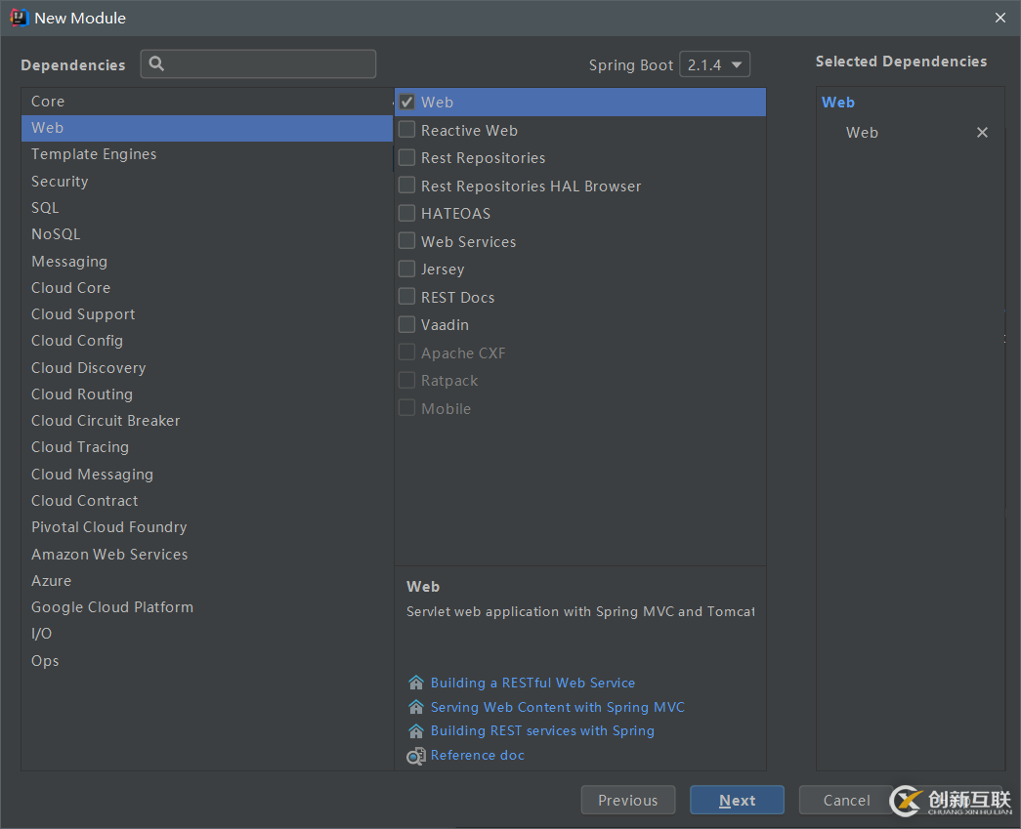
Task: Select the Cloud Support category
Action: (207, 314)
